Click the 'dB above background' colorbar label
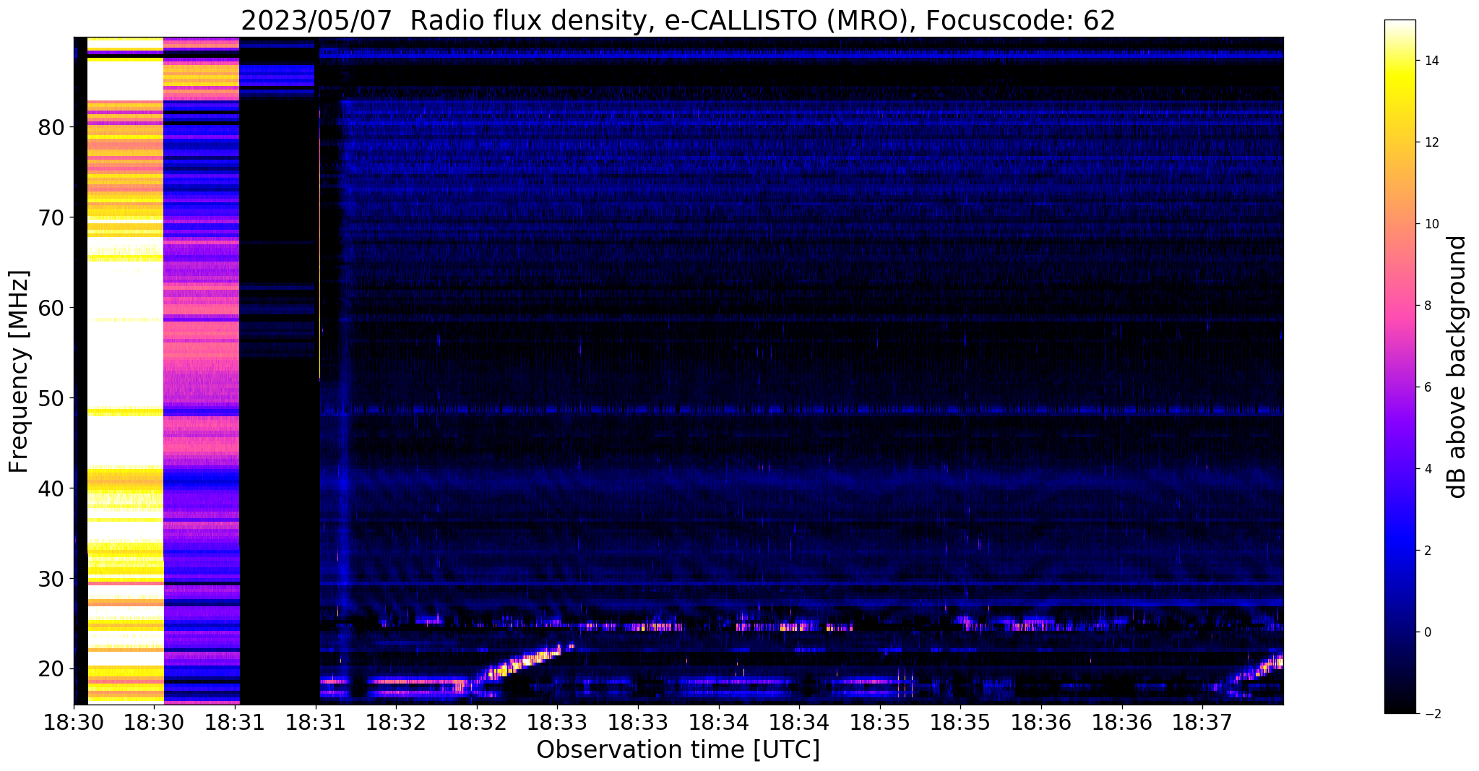1479x771 pixels. (x=1457, y=367)
